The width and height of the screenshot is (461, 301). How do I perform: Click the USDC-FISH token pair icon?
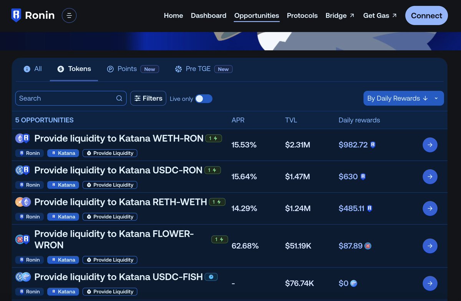click(x=23, y=277)
